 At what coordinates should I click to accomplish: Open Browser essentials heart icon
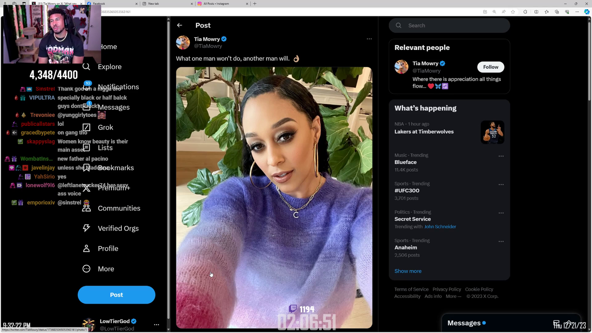[x=567, y=12]
